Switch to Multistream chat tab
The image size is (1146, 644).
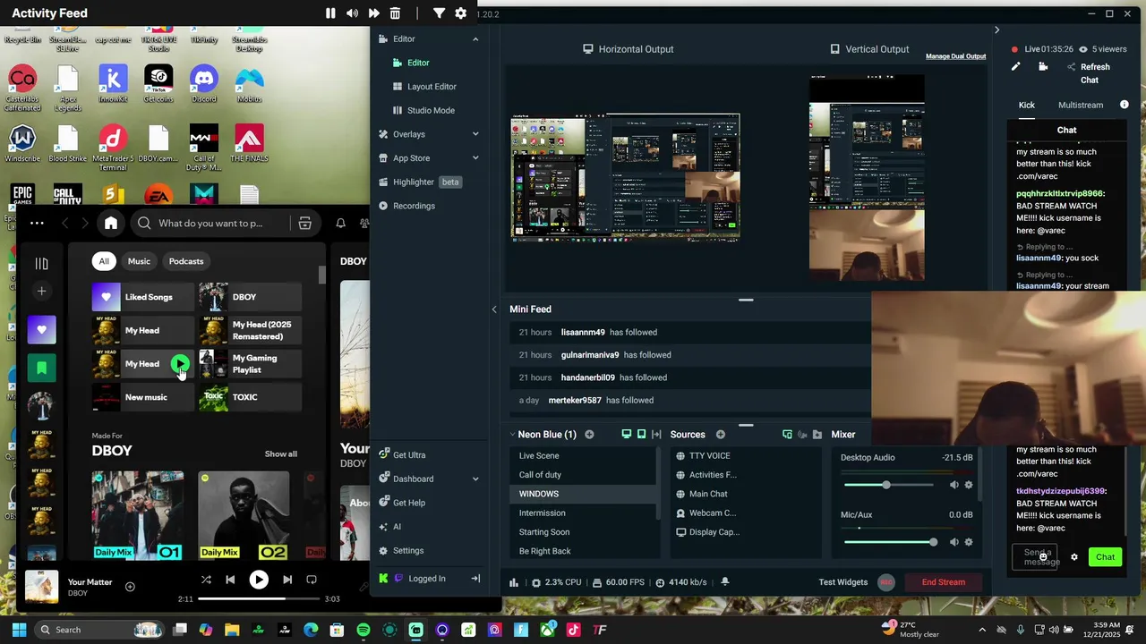click(x=1081, y=105)
